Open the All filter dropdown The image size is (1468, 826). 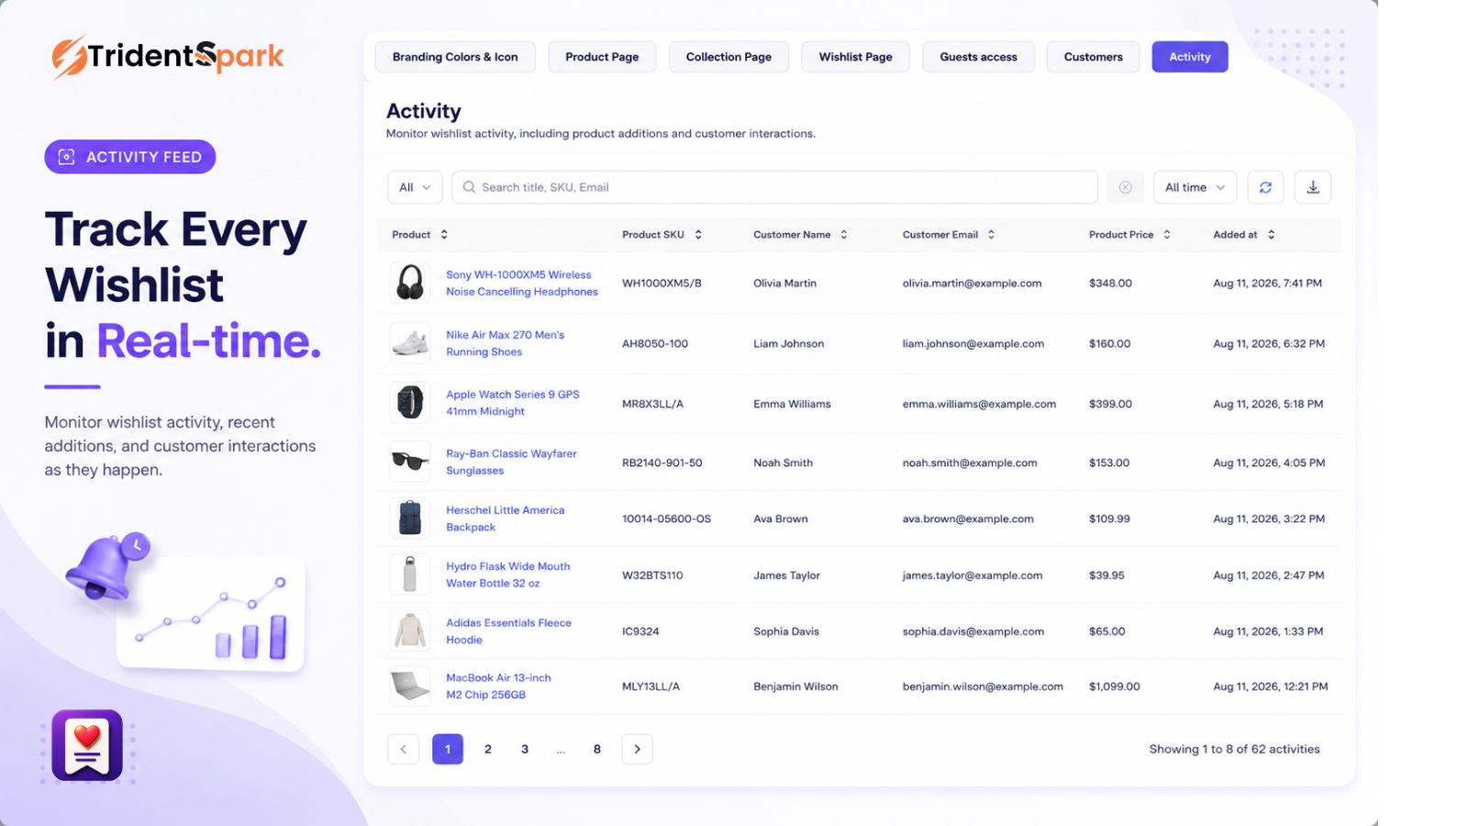click(415, 187)
